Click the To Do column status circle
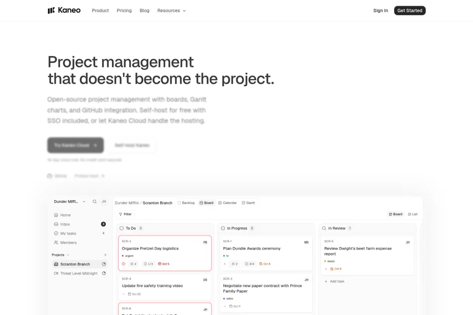This screenshot has height=315, width=473. [x=122, y=228]
